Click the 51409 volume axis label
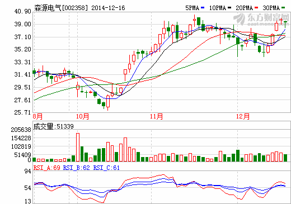Screen dimensions: 291x204 tap(22, 155)
